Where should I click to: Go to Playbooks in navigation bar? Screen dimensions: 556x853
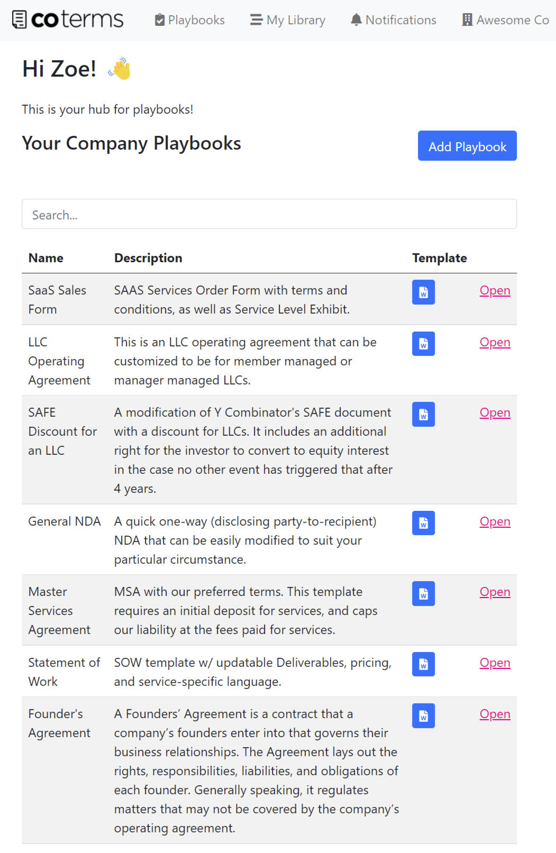(x=189, y=20)
